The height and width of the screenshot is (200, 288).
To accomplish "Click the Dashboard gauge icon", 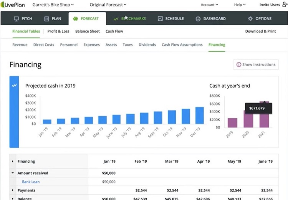I will (198, 19).
